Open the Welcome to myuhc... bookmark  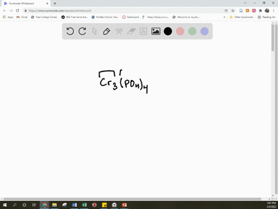coord(186,17)
